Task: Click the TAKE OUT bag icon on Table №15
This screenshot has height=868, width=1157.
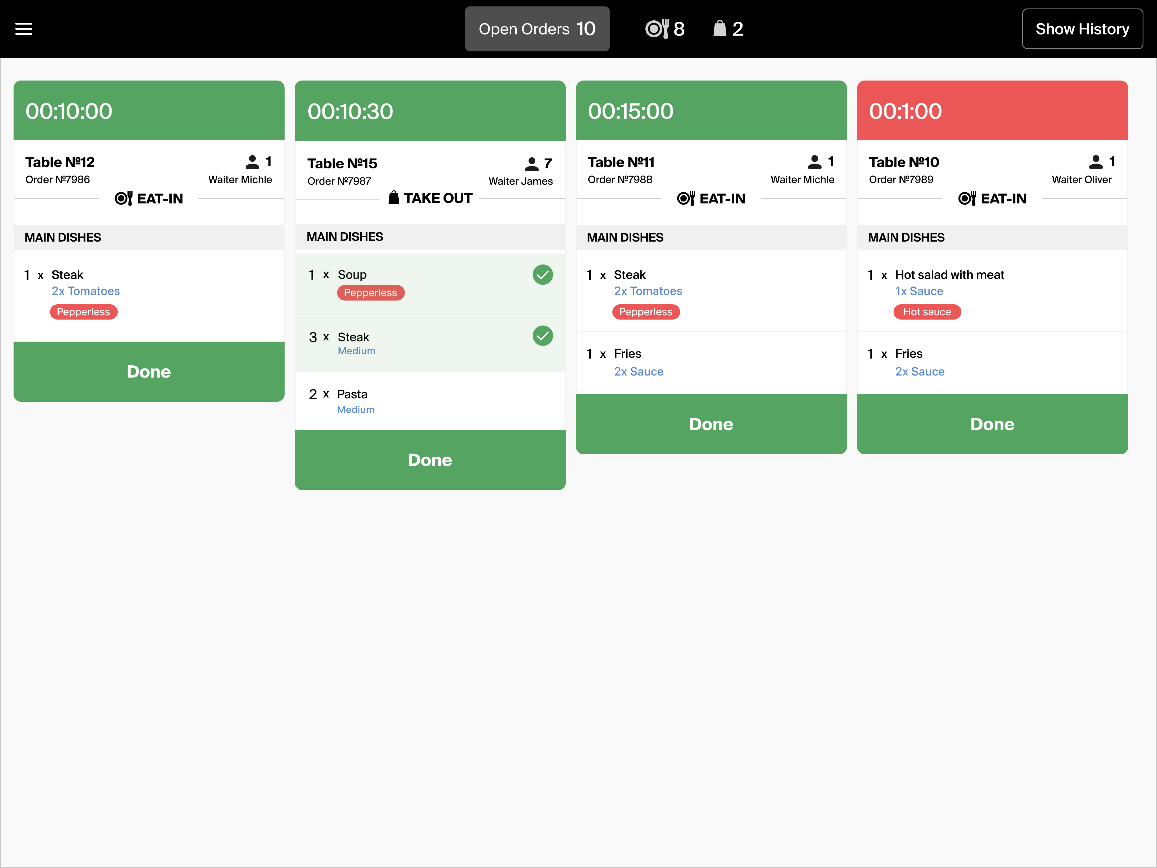Action: click(x=394, y=198)
